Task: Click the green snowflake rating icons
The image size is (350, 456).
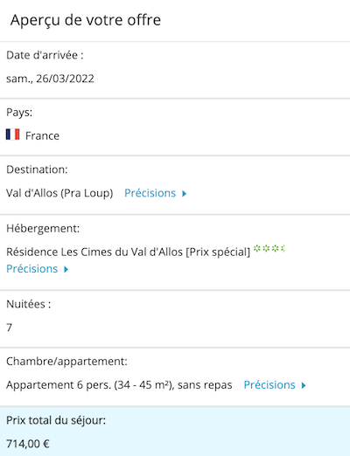Action: click(269, 249)
